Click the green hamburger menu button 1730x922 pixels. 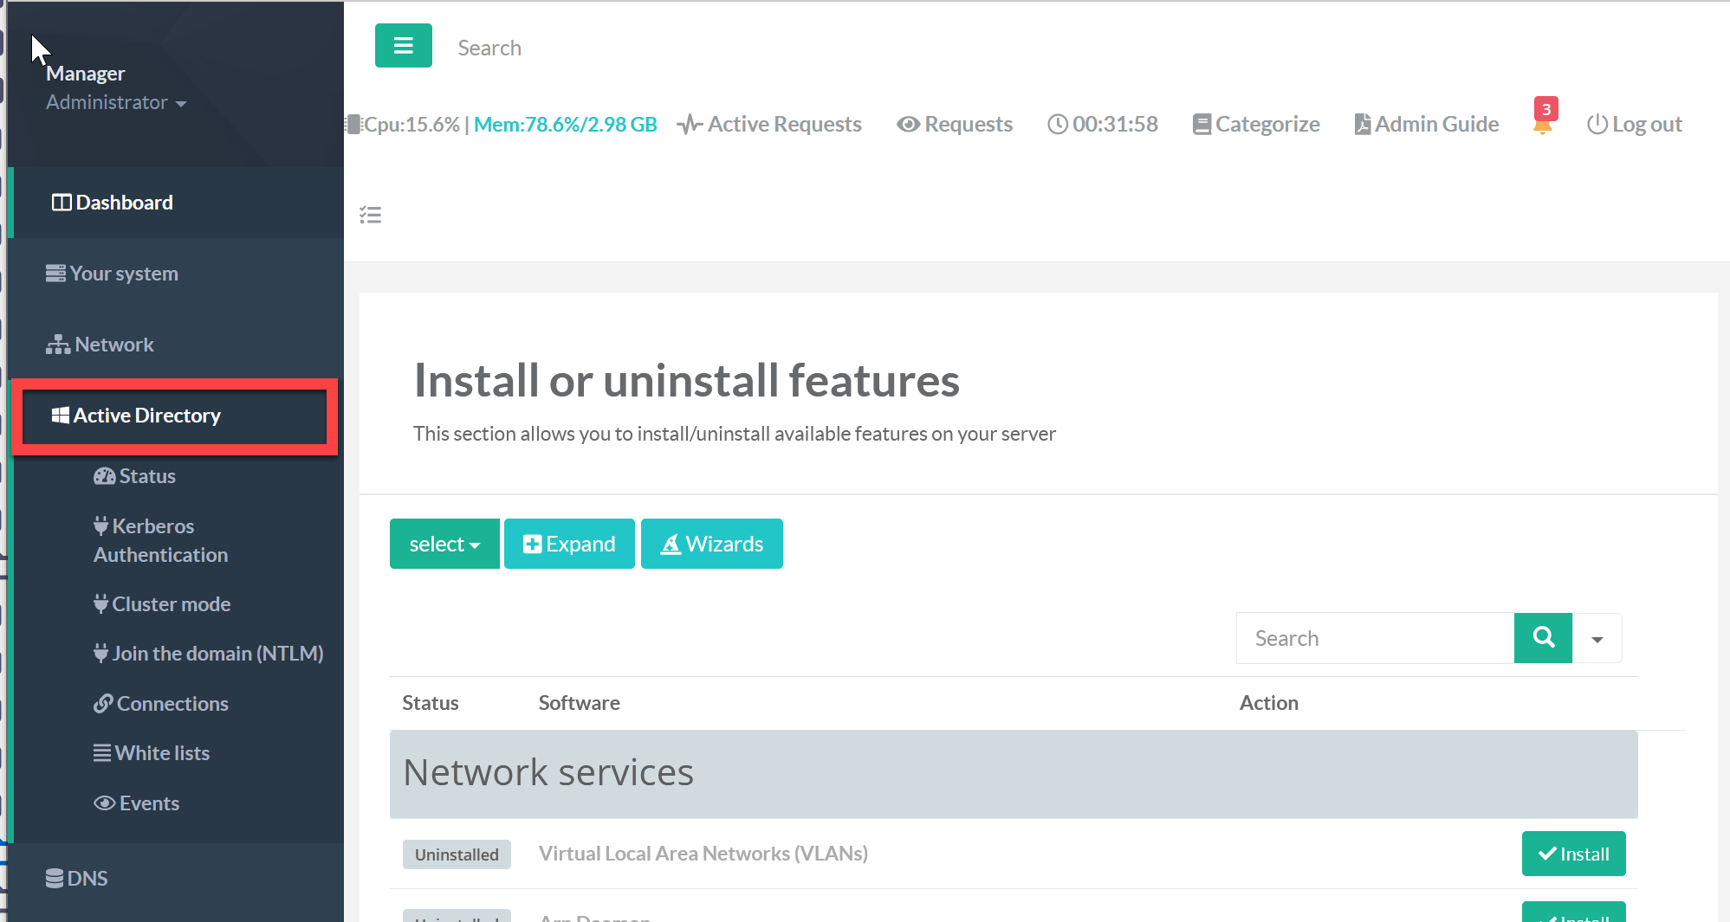pos(403,46)
